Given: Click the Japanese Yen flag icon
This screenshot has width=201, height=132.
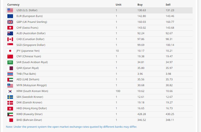Looking at the screenshot, I should pos(10,51).
